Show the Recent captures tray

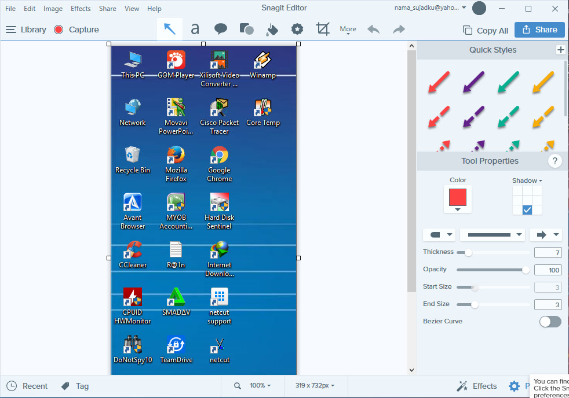tap(27, 386)
